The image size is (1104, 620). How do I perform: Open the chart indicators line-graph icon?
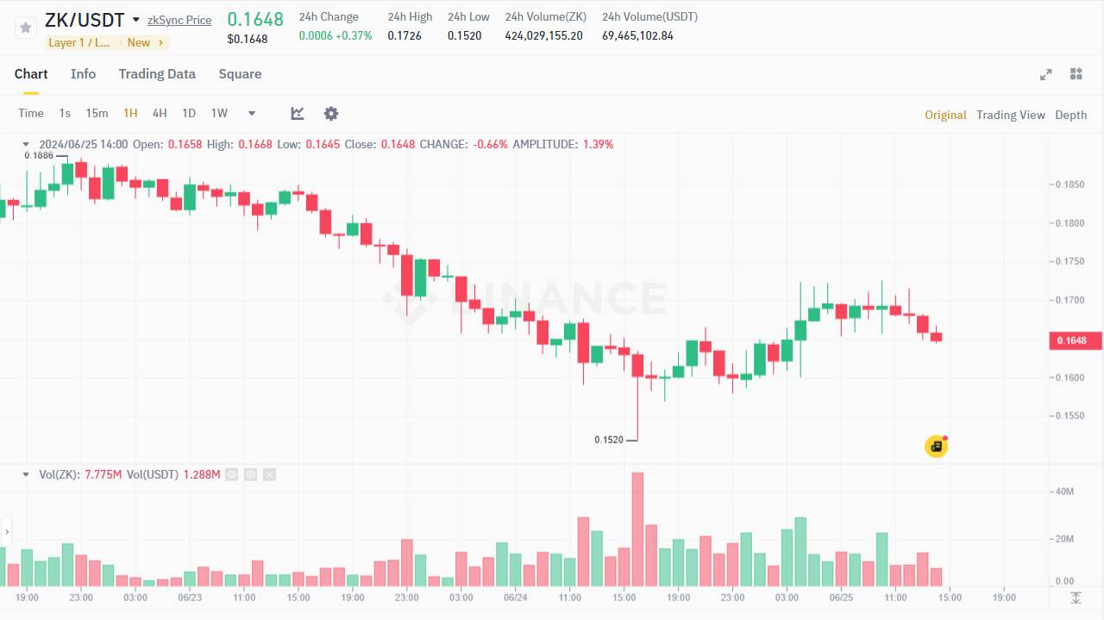298,114
